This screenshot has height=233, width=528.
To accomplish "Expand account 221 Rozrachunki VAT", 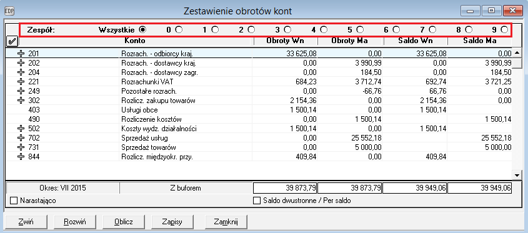I will (x=21, y=81).
